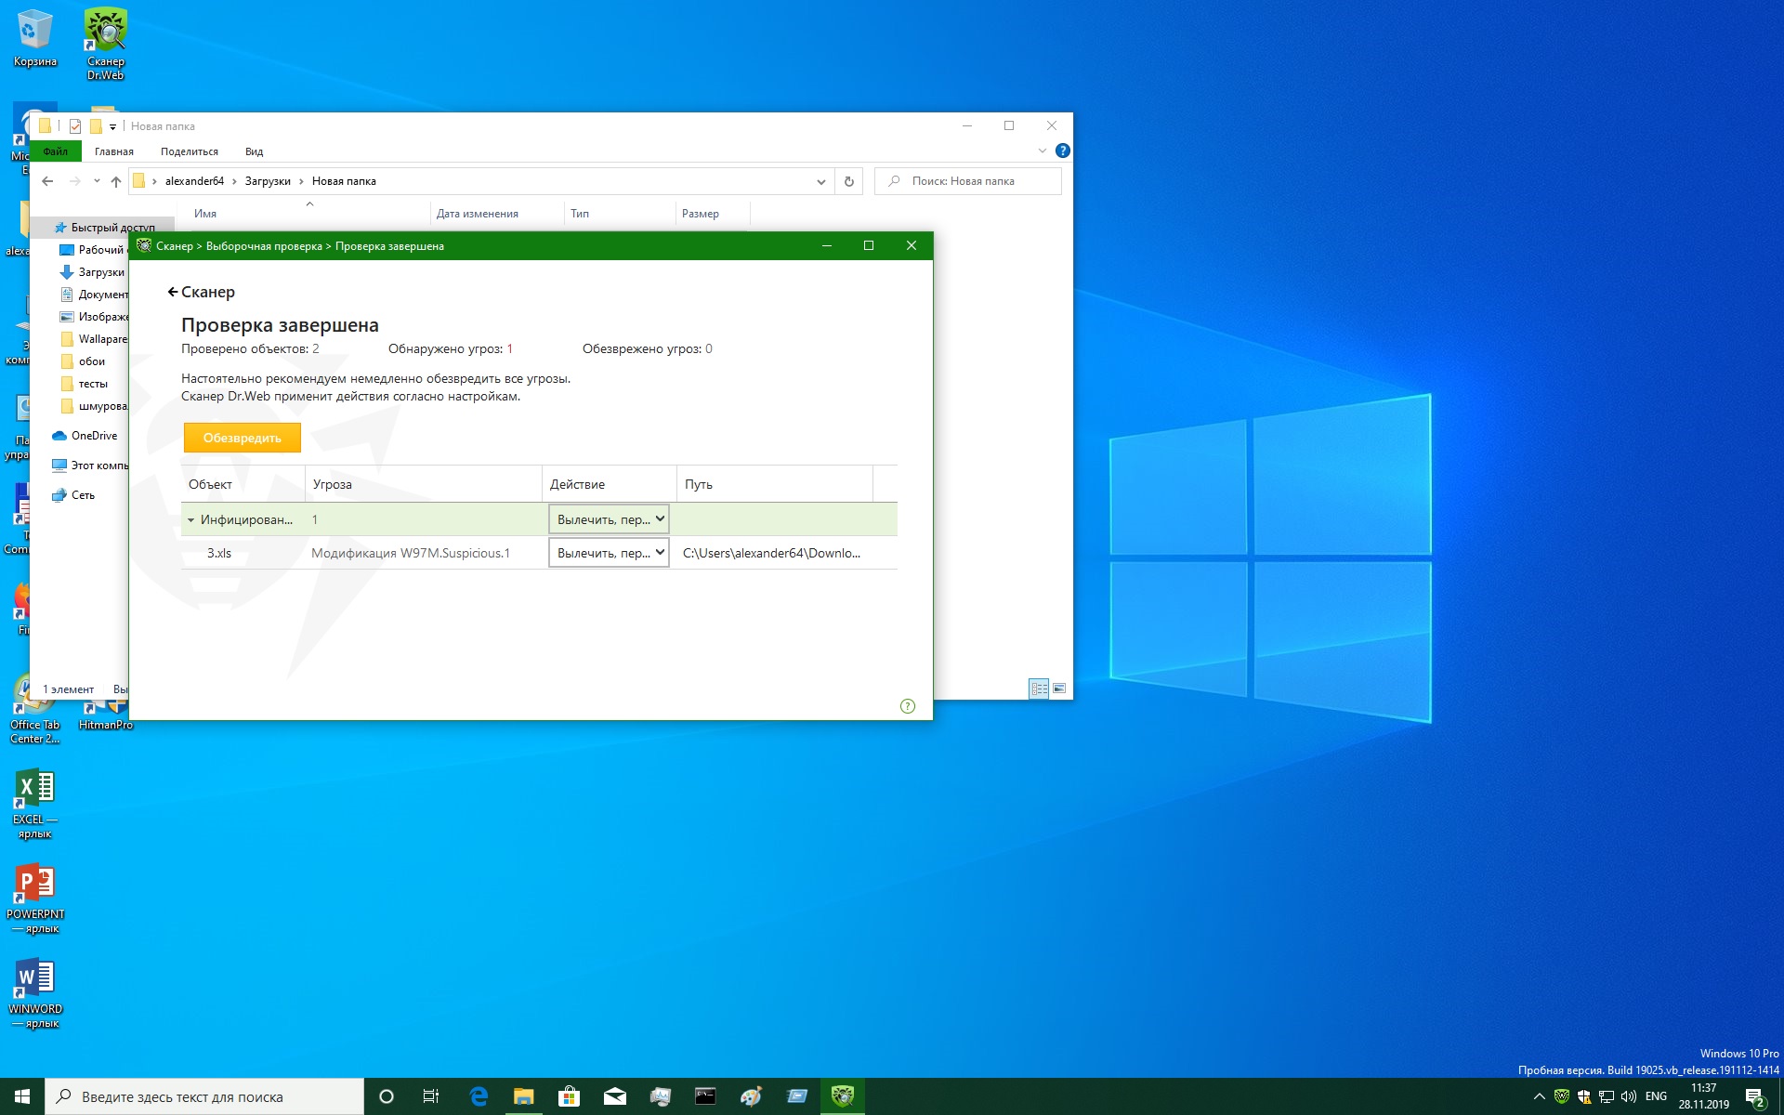Open Microsoft Edge from the taskbar
The height and width of the screenshot is (1115, 1784).
click(x=479, y=1096)
